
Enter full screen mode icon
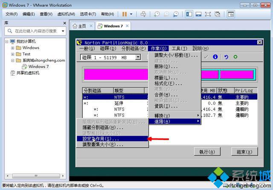click(x=208, y=14)
